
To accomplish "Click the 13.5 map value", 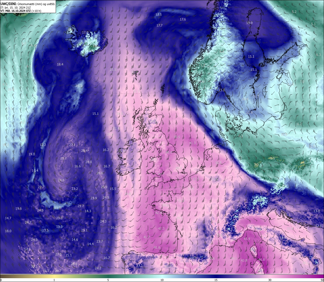I will click(45, 230).
